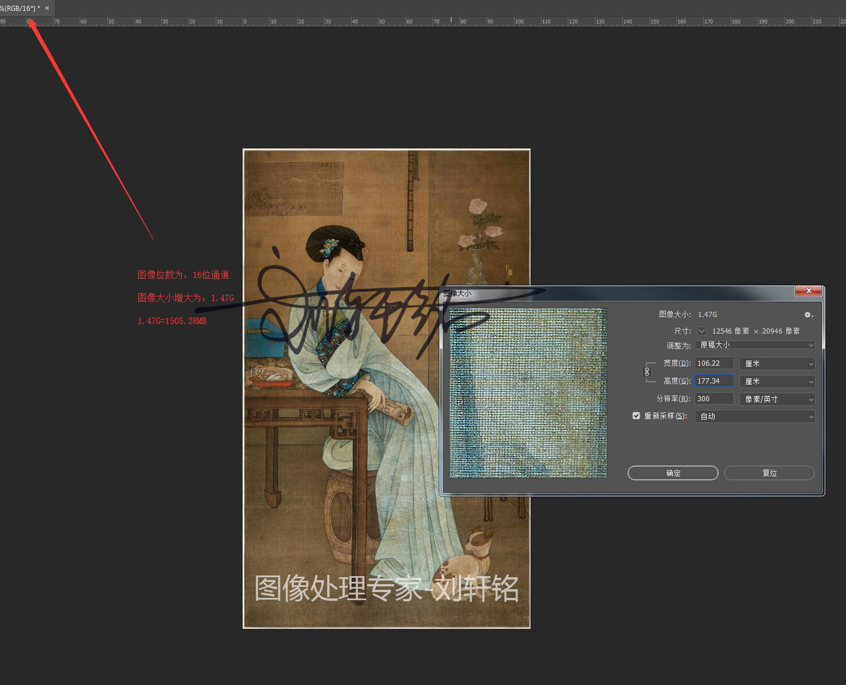Open the Image Size gear settings menu

(x=808, y=315)
